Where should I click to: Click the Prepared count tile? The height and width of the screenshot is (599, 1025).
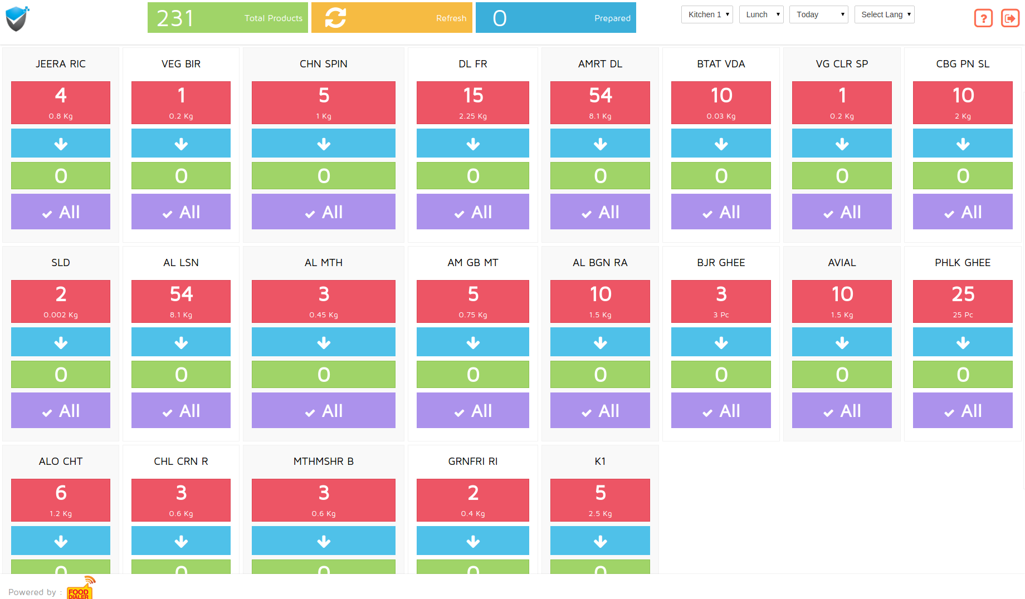[555, 18]
